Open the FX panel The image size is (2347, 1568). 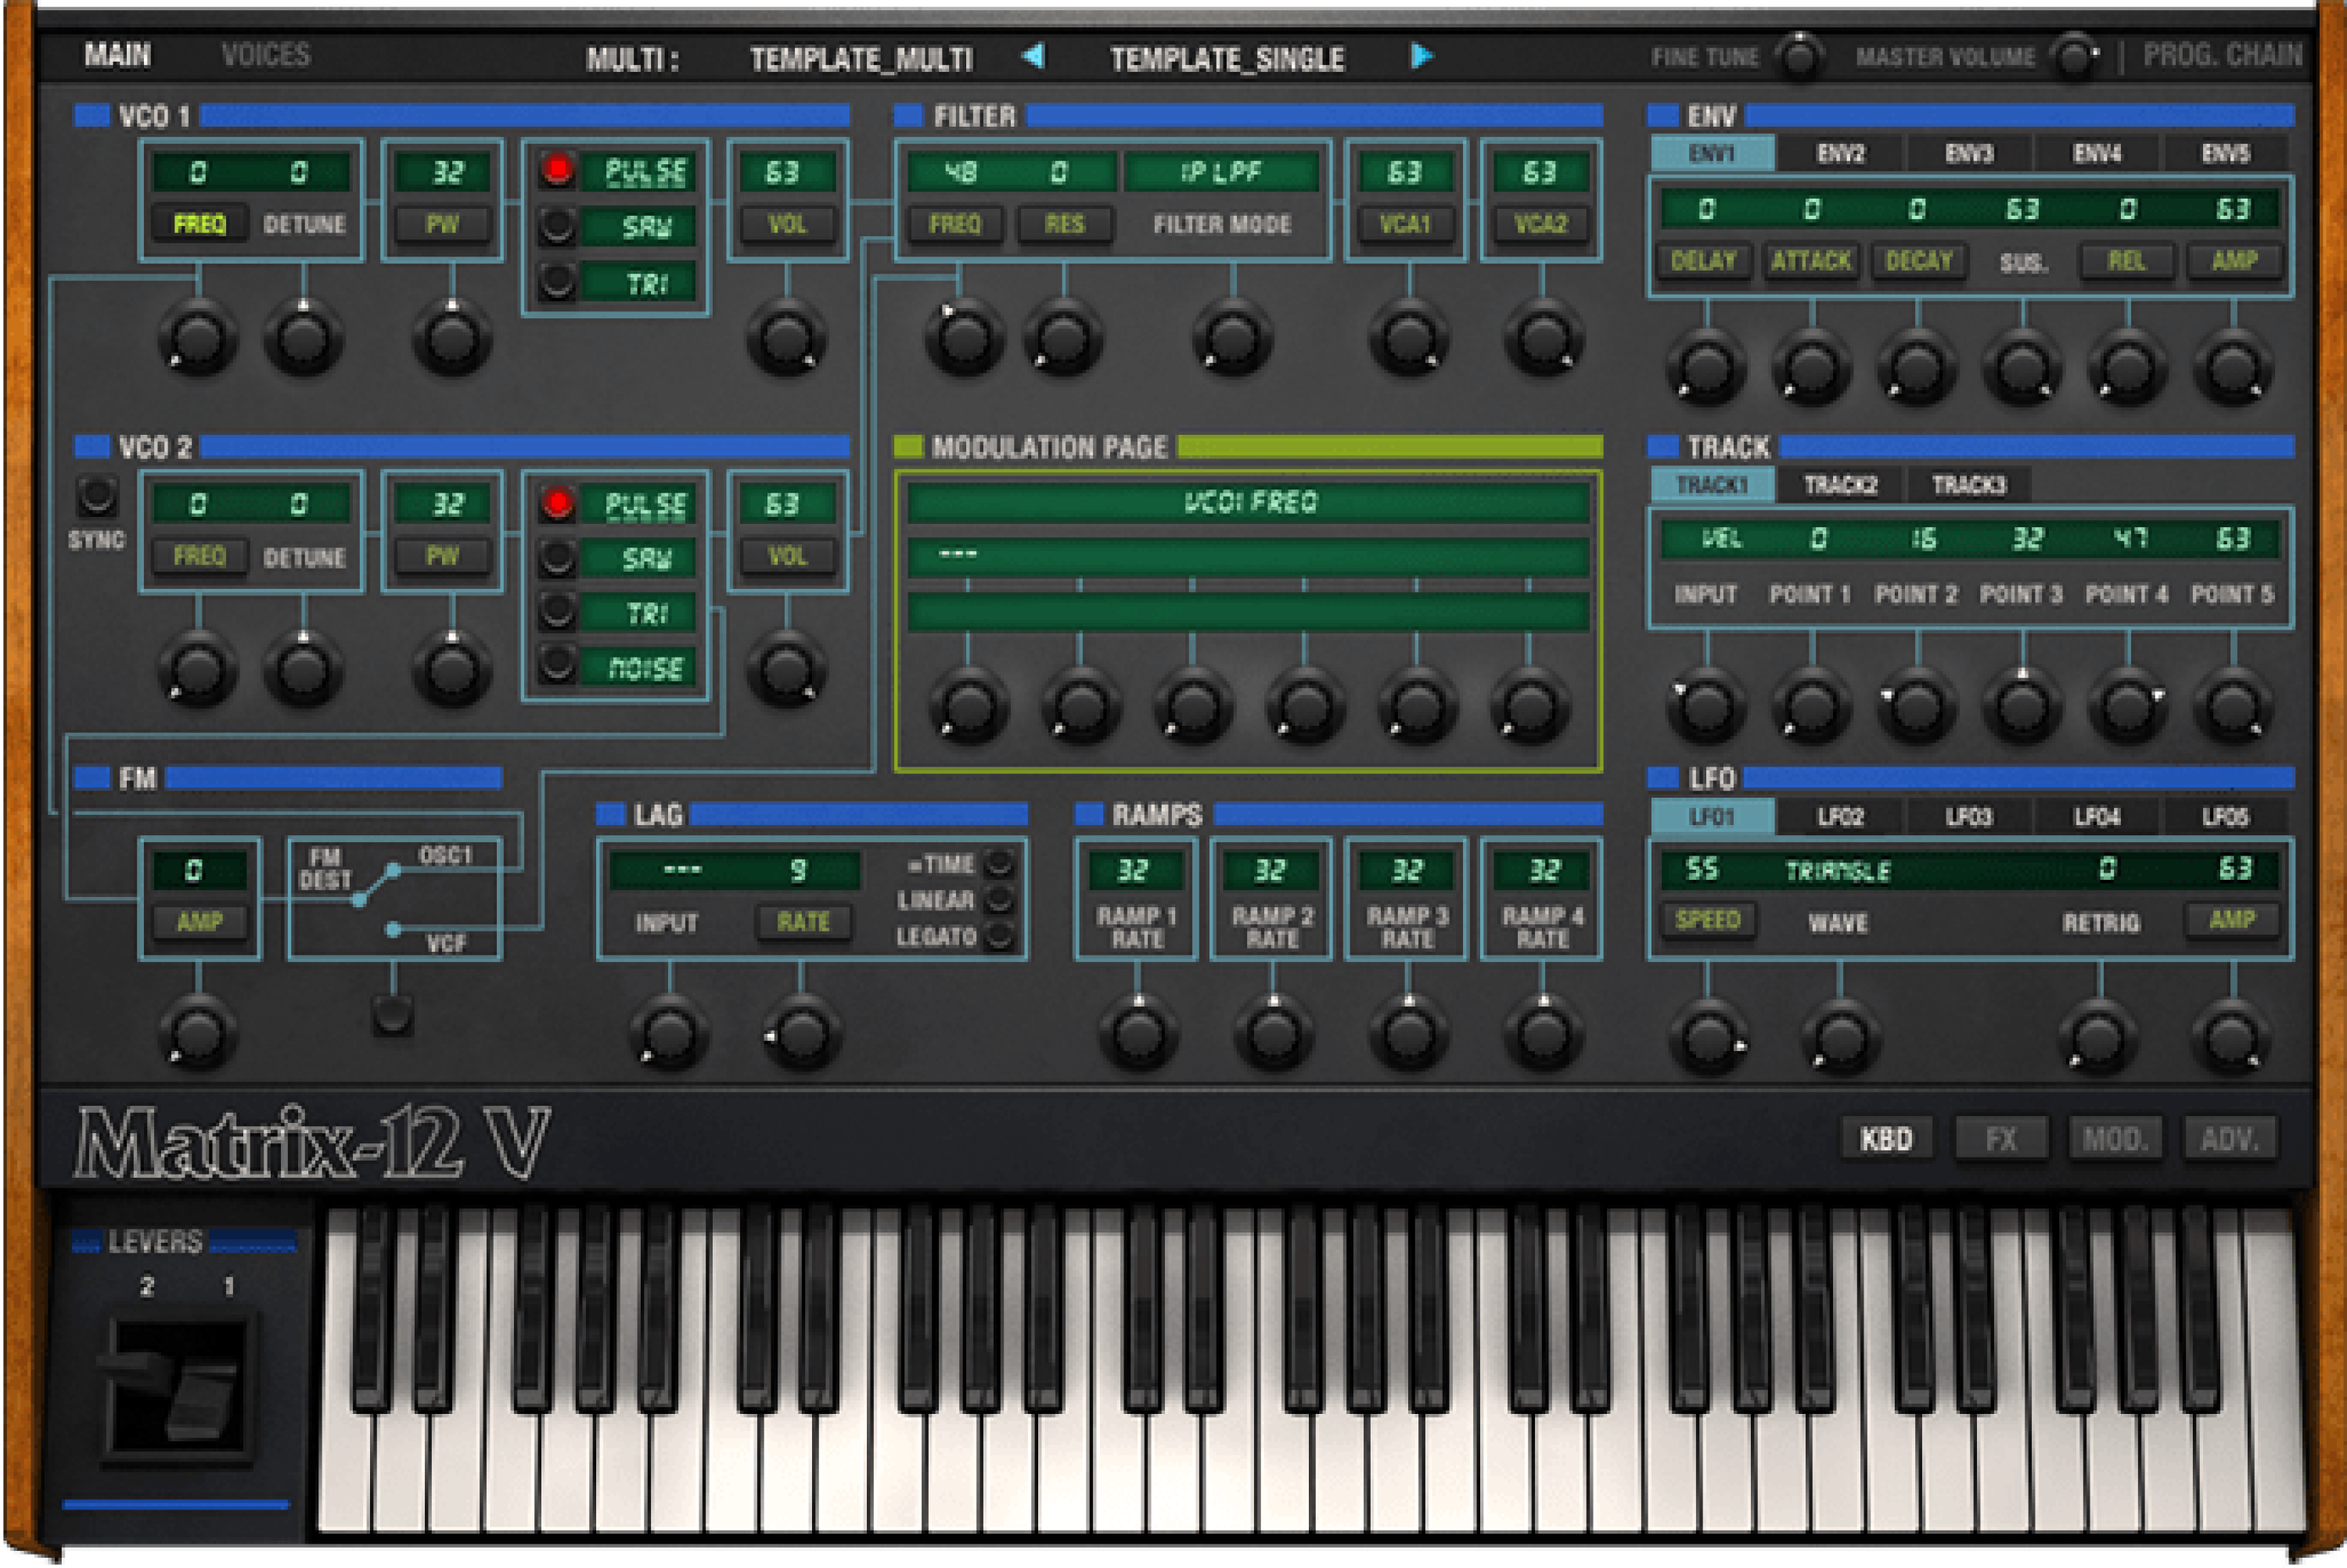point(2001,1137)
